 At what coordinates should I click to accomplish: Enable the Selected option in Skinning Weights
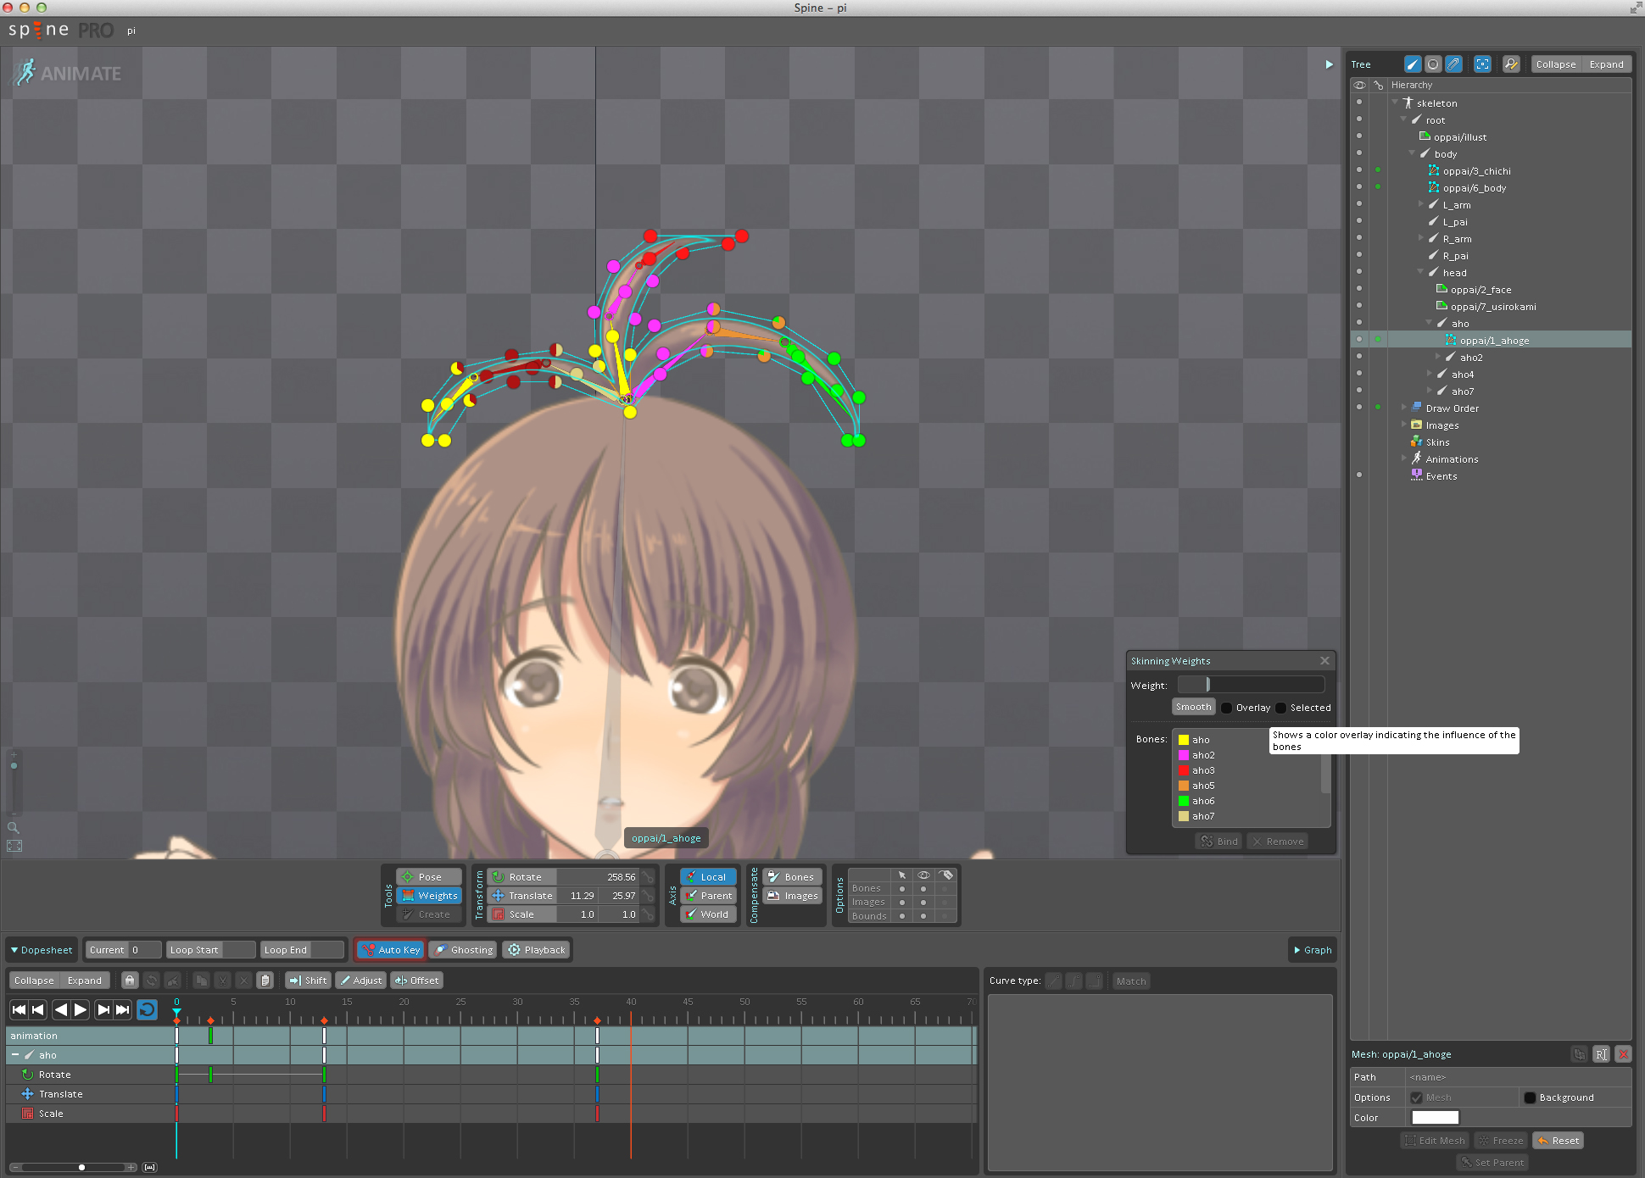1280,708
